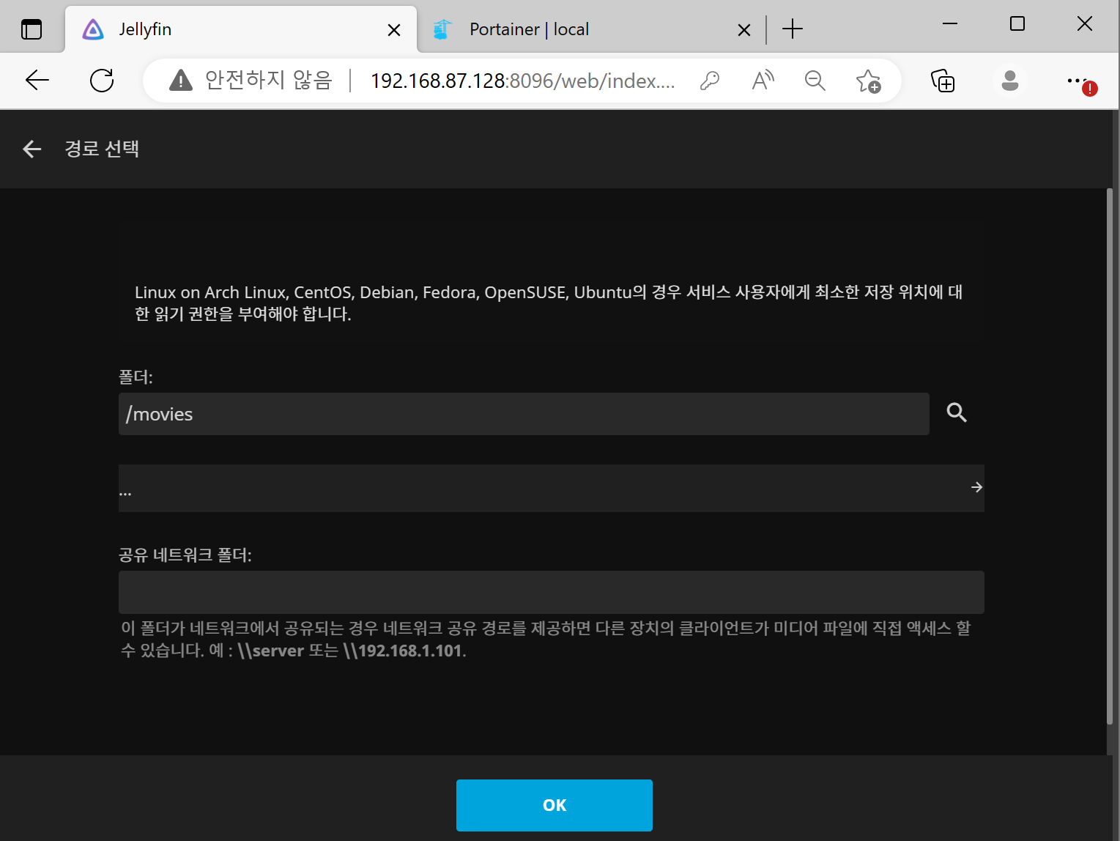Image resolution: width=1120 pixels, height=841 pixels.
Task: Open the browser profile avatar icon
Action: 1010,81
